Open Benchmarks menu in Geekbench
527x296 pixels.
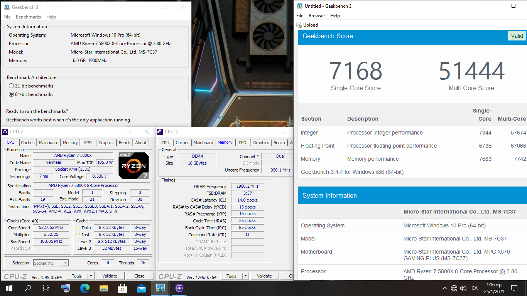pyautogui.click(x=28, y=17)
